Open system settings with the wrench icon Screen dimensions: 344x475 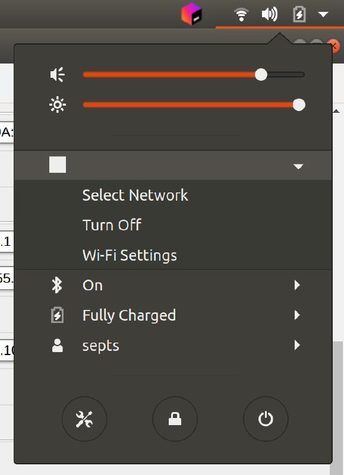(x=84, y=419)
